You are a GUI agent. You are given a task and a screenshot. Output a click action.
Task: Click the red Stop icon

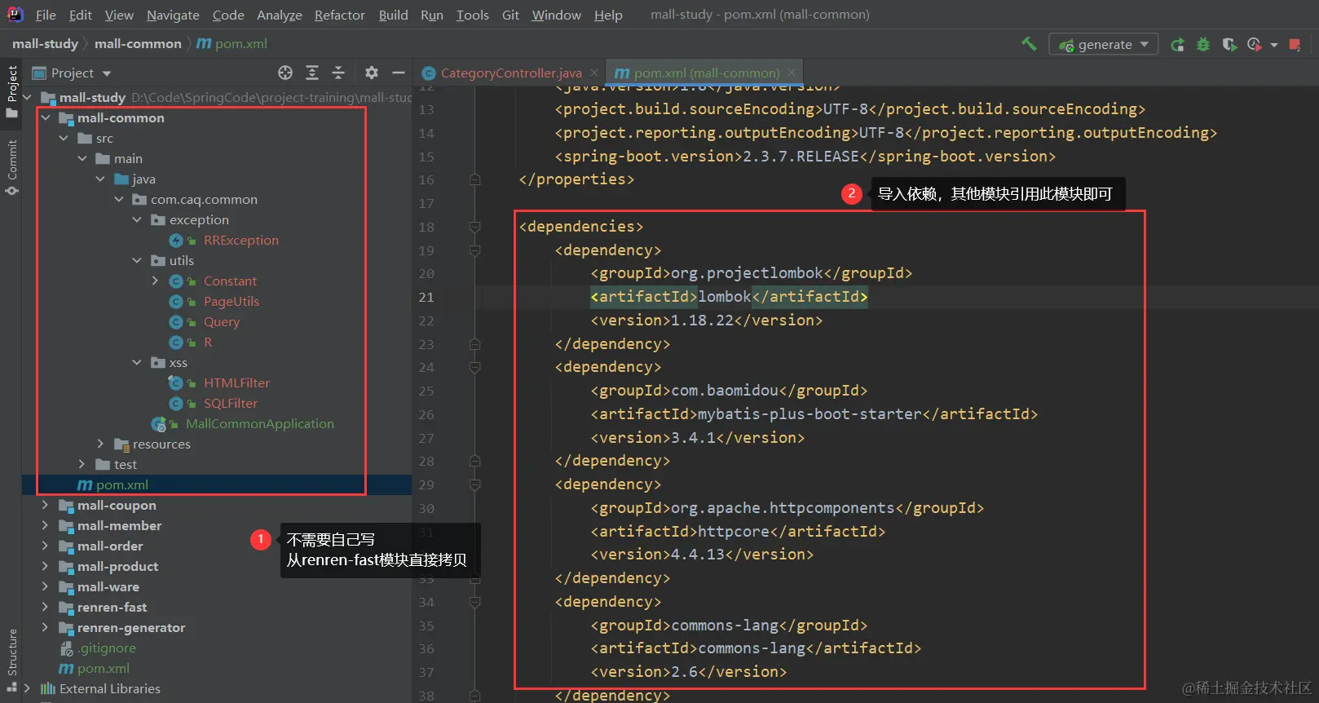[x=1295, y=45]
